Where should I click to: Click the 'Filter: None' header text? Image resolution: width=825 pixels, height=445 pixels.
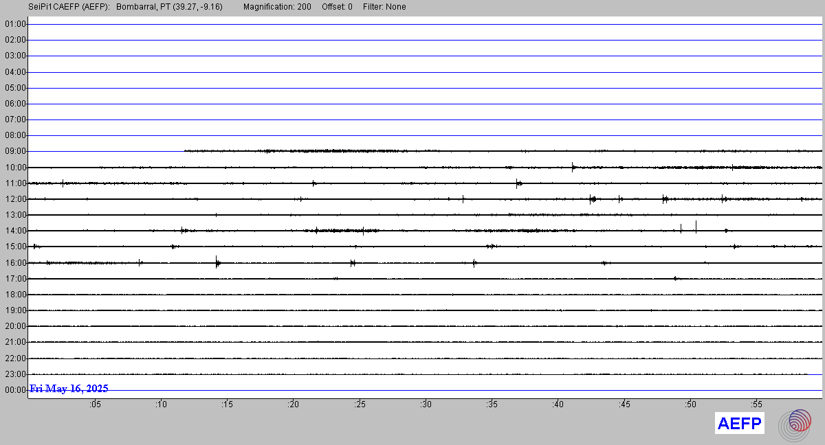[384, 7]
